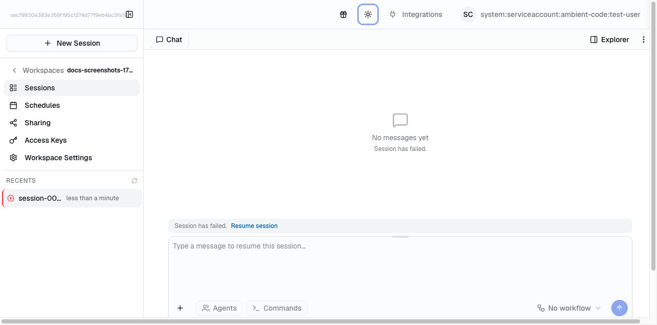This screenshot has height=325, width=657.
Task: Open the Sharing settings
Action: pyautogui.click(x=37, y=123)
